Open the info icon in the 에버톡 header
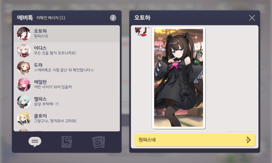The image size is (272, 163). [x=113, y=18]
